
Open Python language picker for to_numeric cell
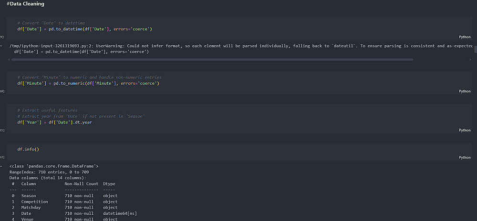tap(465, 91)
